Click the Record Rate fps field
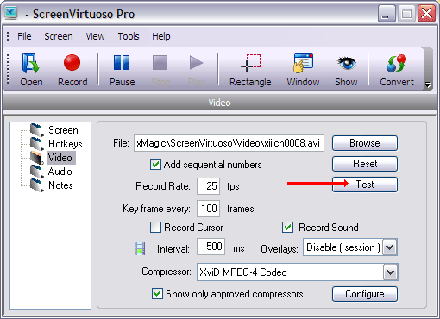 point(209,186)
